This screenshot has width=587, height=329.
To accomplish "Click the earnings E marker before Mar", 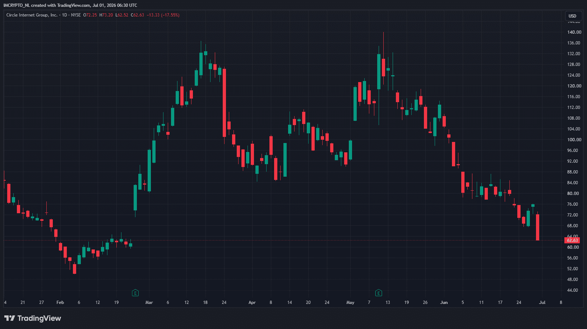I will pyautogui.click(x=135, y=293).
